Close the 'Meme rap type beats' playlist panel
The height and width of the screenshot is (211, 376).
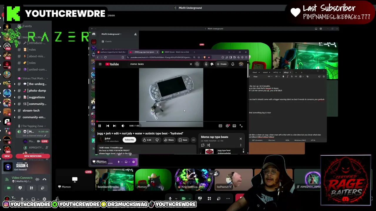(x=241, y=139)
